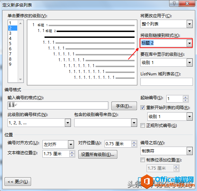Decrease the start number spinner value
The width and height of the screenshot is (197, 191).
(x=185, y=100)
